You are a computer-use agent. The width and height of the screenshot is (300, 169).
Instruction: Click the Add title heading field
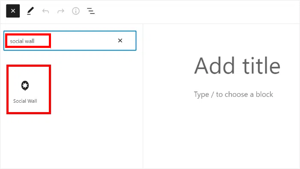point(237,65)
